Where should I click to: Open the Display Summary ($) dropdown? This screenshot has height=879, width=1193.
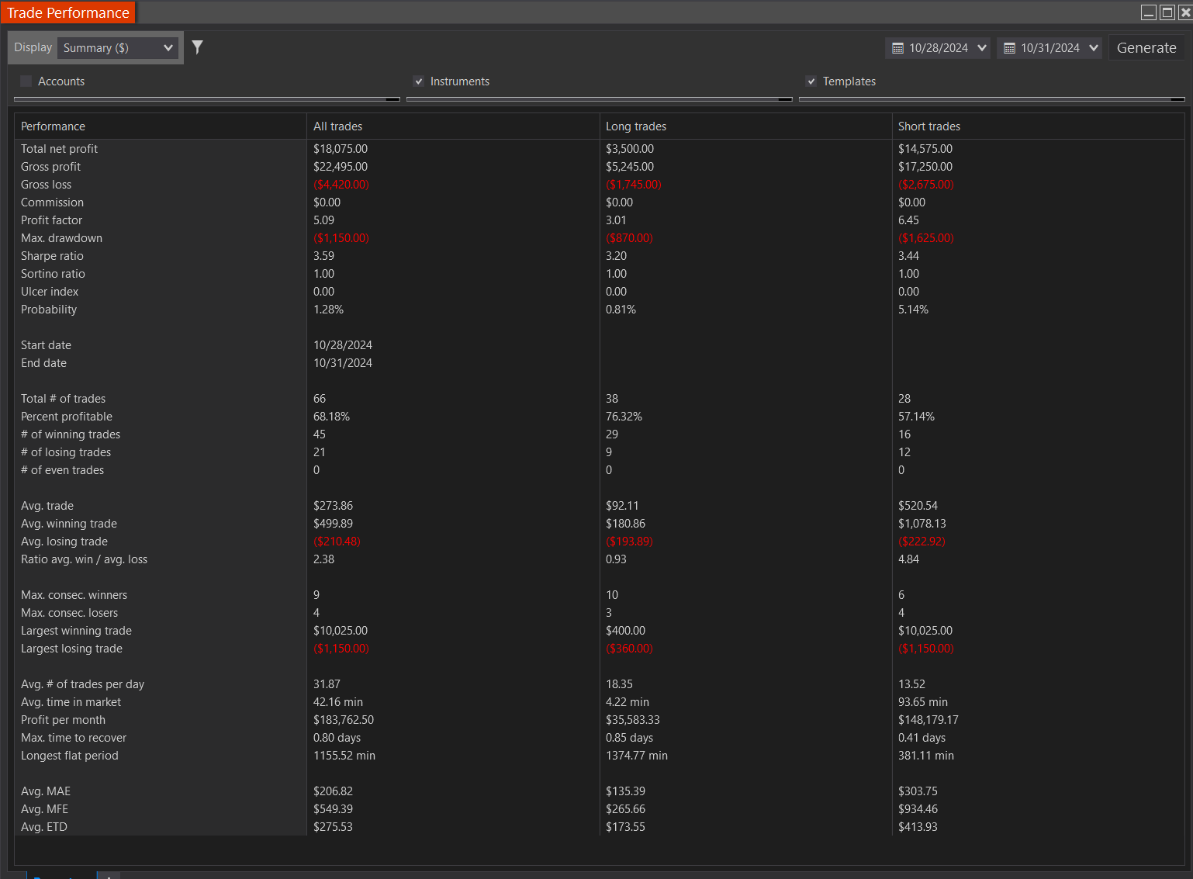[118, 48]
